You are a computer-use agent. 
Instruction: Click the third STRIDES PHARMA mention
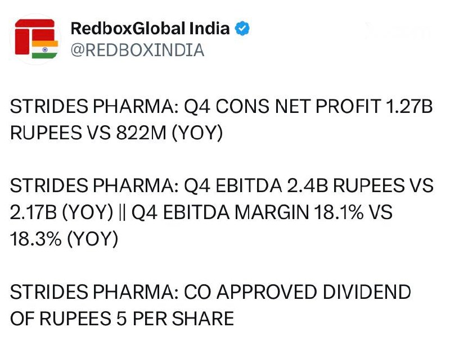(x=94, y=292)
